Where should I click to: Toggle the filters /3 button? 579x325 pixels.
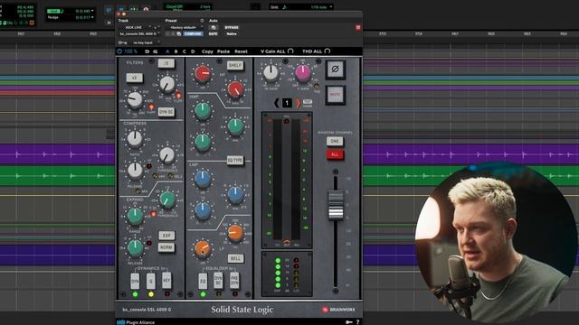[x=166, y=64]
